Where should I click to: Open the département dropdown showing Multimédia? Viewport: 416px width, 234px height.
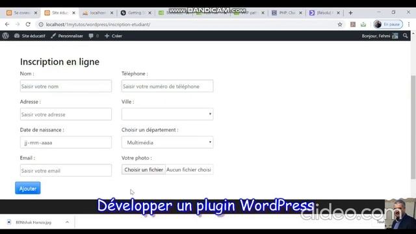coord(168,142)
